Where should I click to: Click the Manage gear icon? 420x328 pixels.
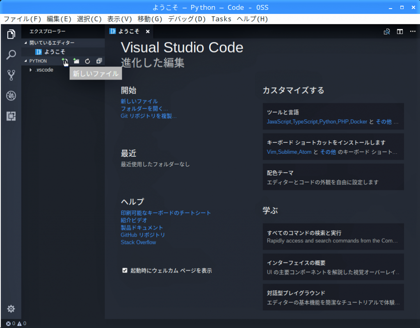(11, 309)
